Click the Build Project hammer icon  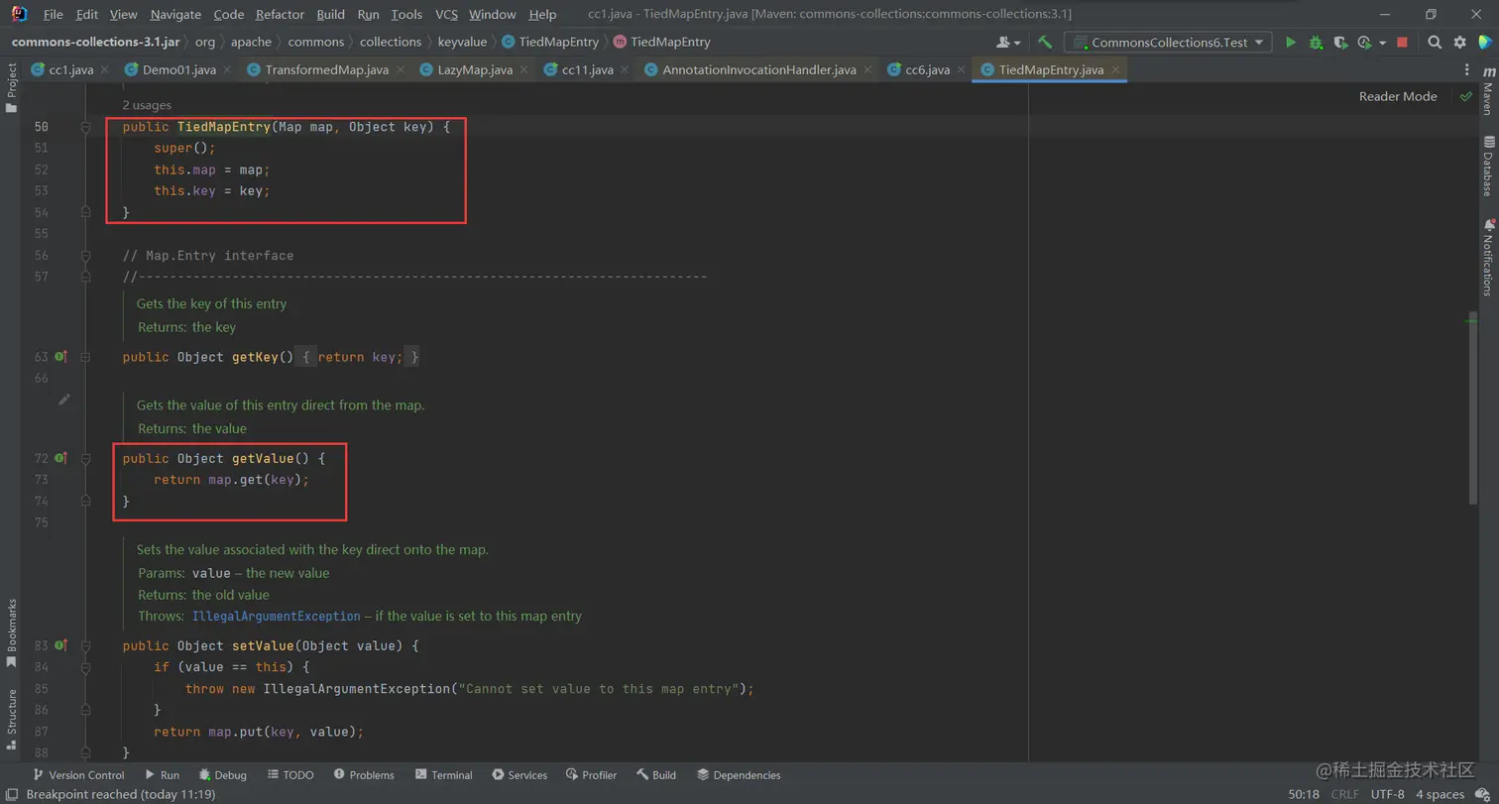pos(1045,43)
